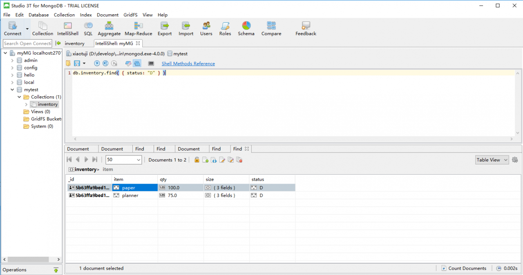Run the entire script
This screenshot has width=523, height=275.
pos(97,63)
